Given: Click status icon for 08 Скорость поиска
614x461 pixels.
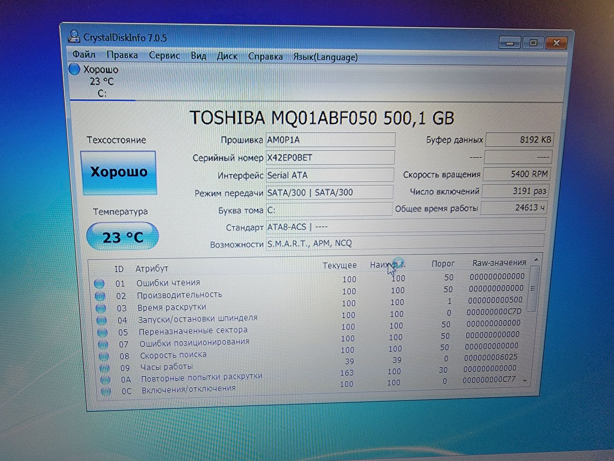Looking at the screenshot, I should tap(104, 356).
